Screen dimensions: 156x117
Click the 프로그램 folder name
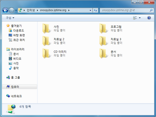pyautogui.click(x=116, y=27)
